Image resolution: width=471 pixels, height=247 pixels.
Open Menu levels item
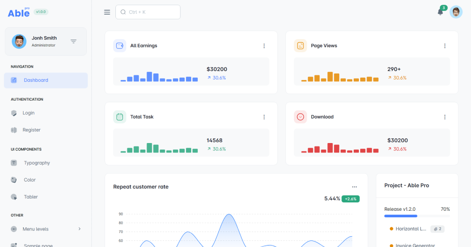(x=46, y=229)
